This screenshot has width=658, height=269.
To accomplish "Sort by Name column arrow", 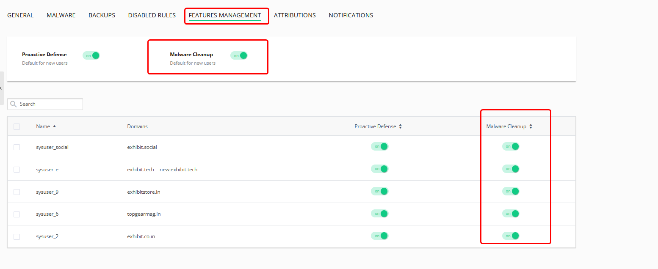I will click(54, 126).
